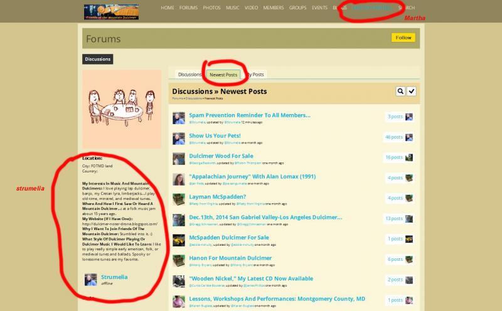502x311 pixels.
Task: Click avatar beside Spam Prevention Reminder post
Action: tap(178, 118)
